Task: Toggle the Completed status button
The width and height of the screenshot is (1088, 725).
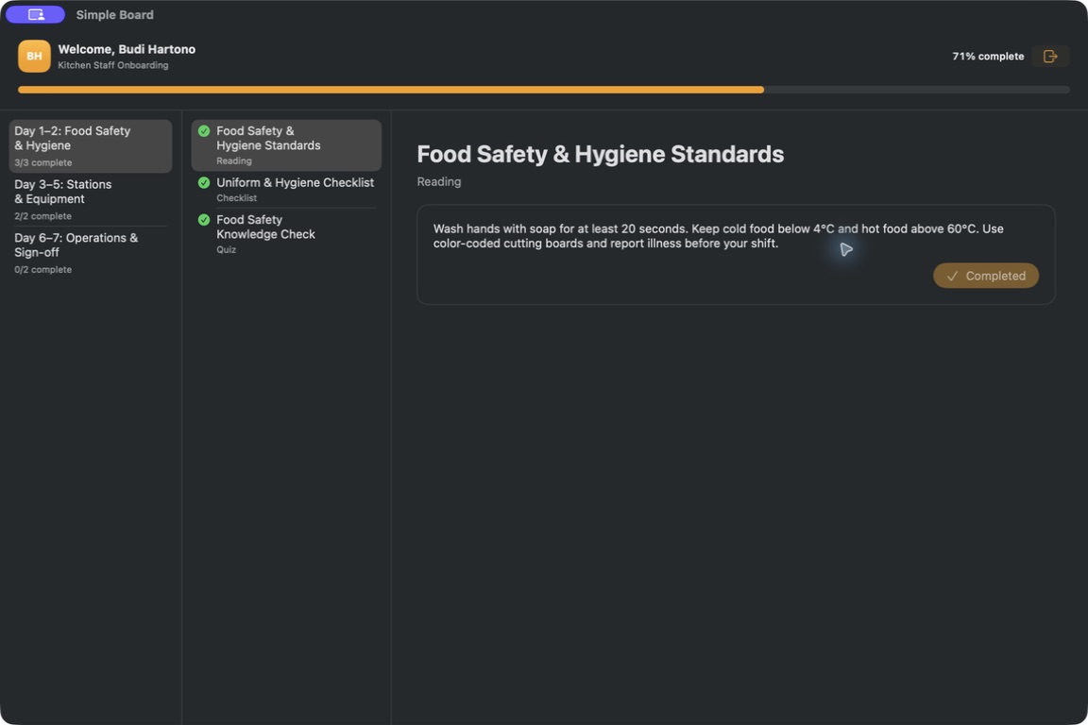Action: coord(985,276)
